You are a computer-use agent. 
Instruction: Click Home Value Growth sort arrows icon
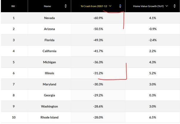174,6
